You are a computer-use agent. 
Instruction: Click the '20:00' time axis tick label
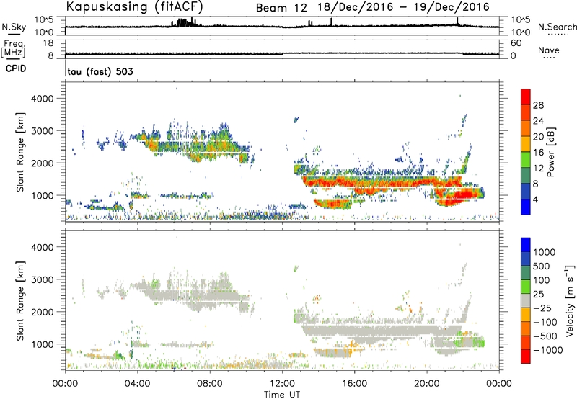tap(427, 384)
